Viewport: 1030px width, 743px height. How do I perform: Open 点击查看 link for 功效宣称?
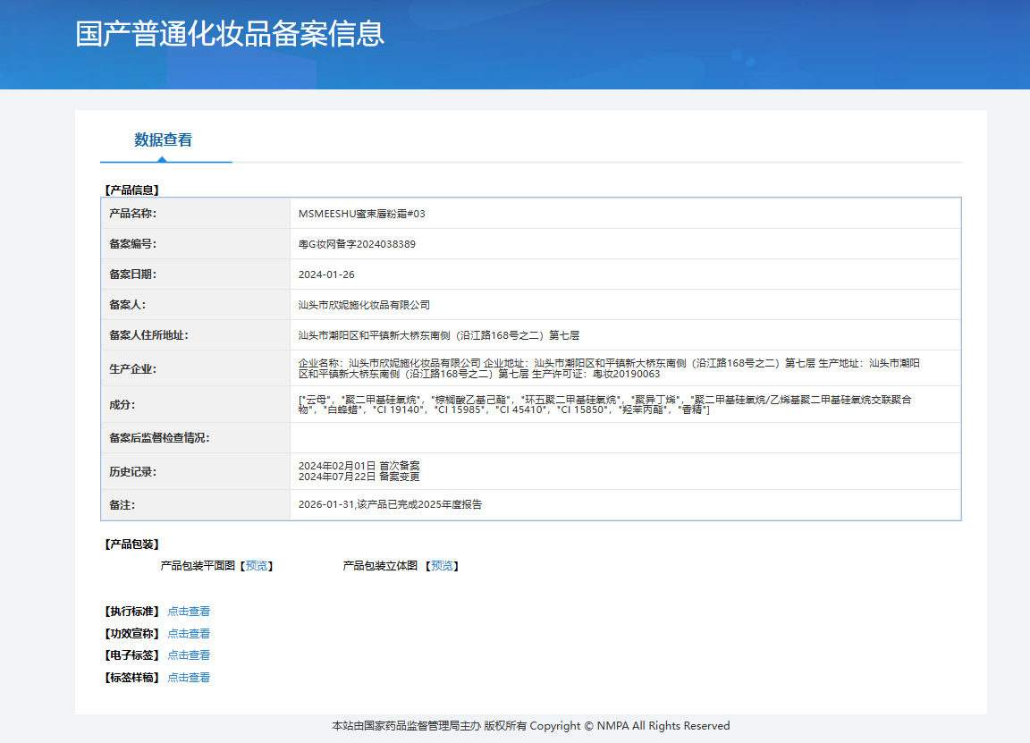[189, 633]
